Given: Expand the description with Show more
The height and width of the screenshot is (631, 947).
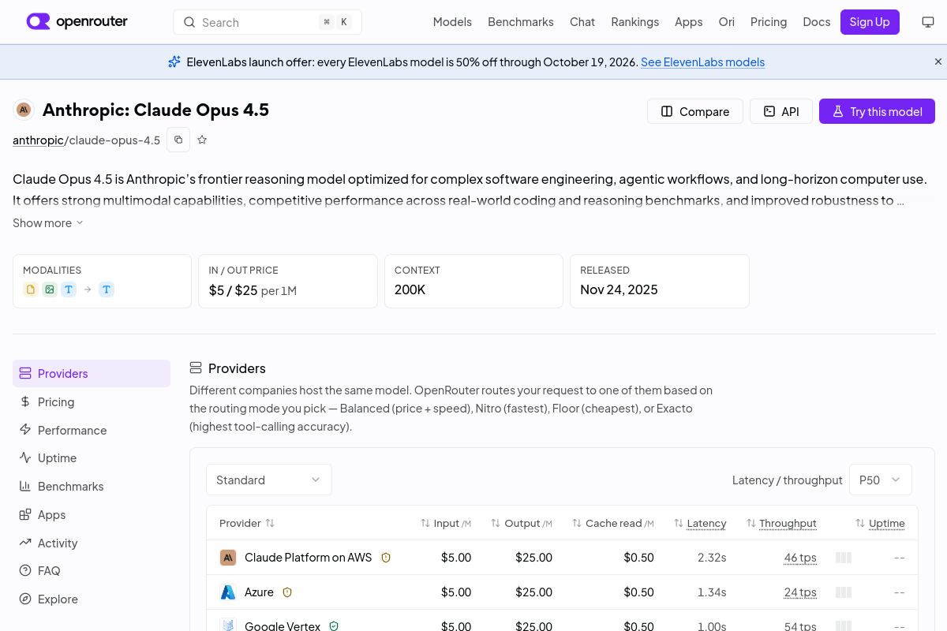Looking at the screenshot, I should tap(48, 223).
